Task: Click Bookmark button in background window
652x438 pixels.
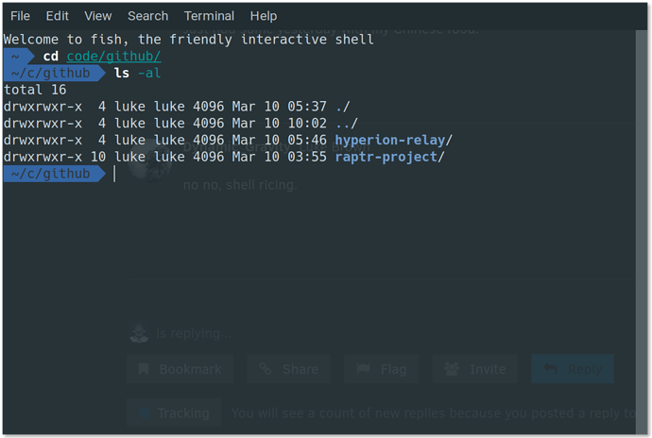Action: (180, 368)
